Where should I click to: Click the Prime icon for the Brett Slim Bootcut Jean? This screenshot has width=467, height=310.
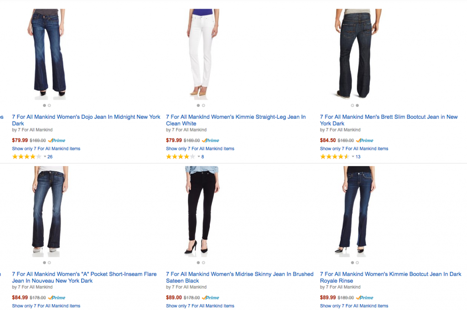point(364,140)
